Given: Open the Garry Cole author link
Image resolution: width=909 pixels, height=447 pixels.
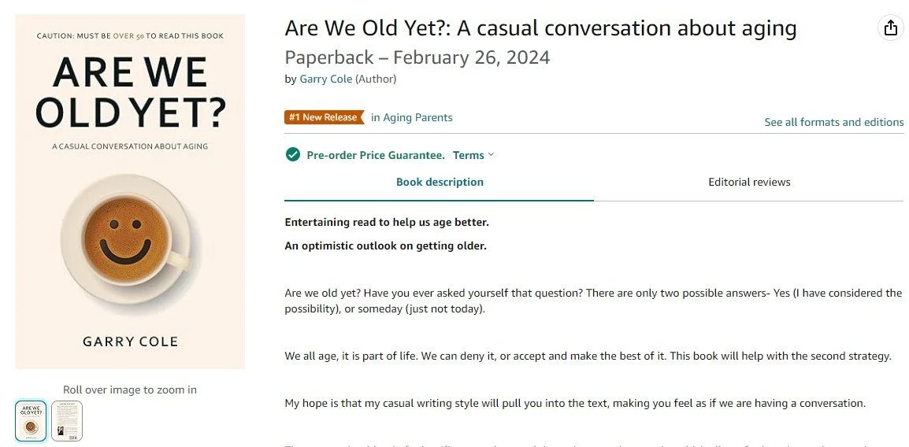Looking at the screenshot, I should (x=325, y=79).
